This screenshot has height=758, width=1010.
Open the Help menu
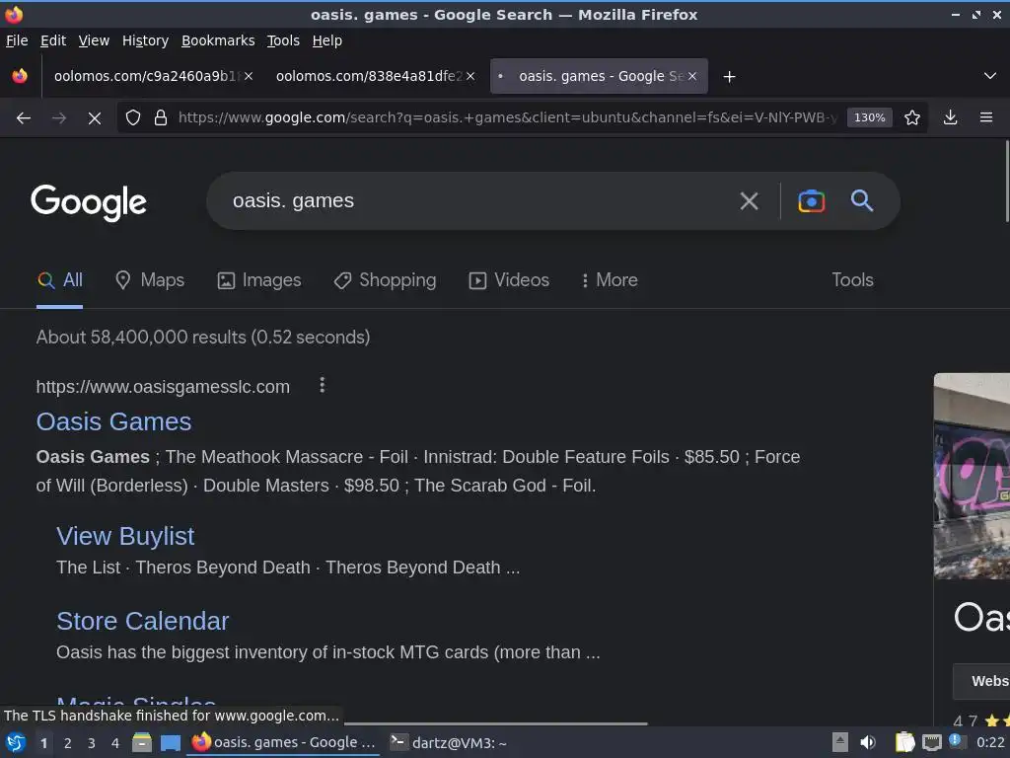coord(327,40)
